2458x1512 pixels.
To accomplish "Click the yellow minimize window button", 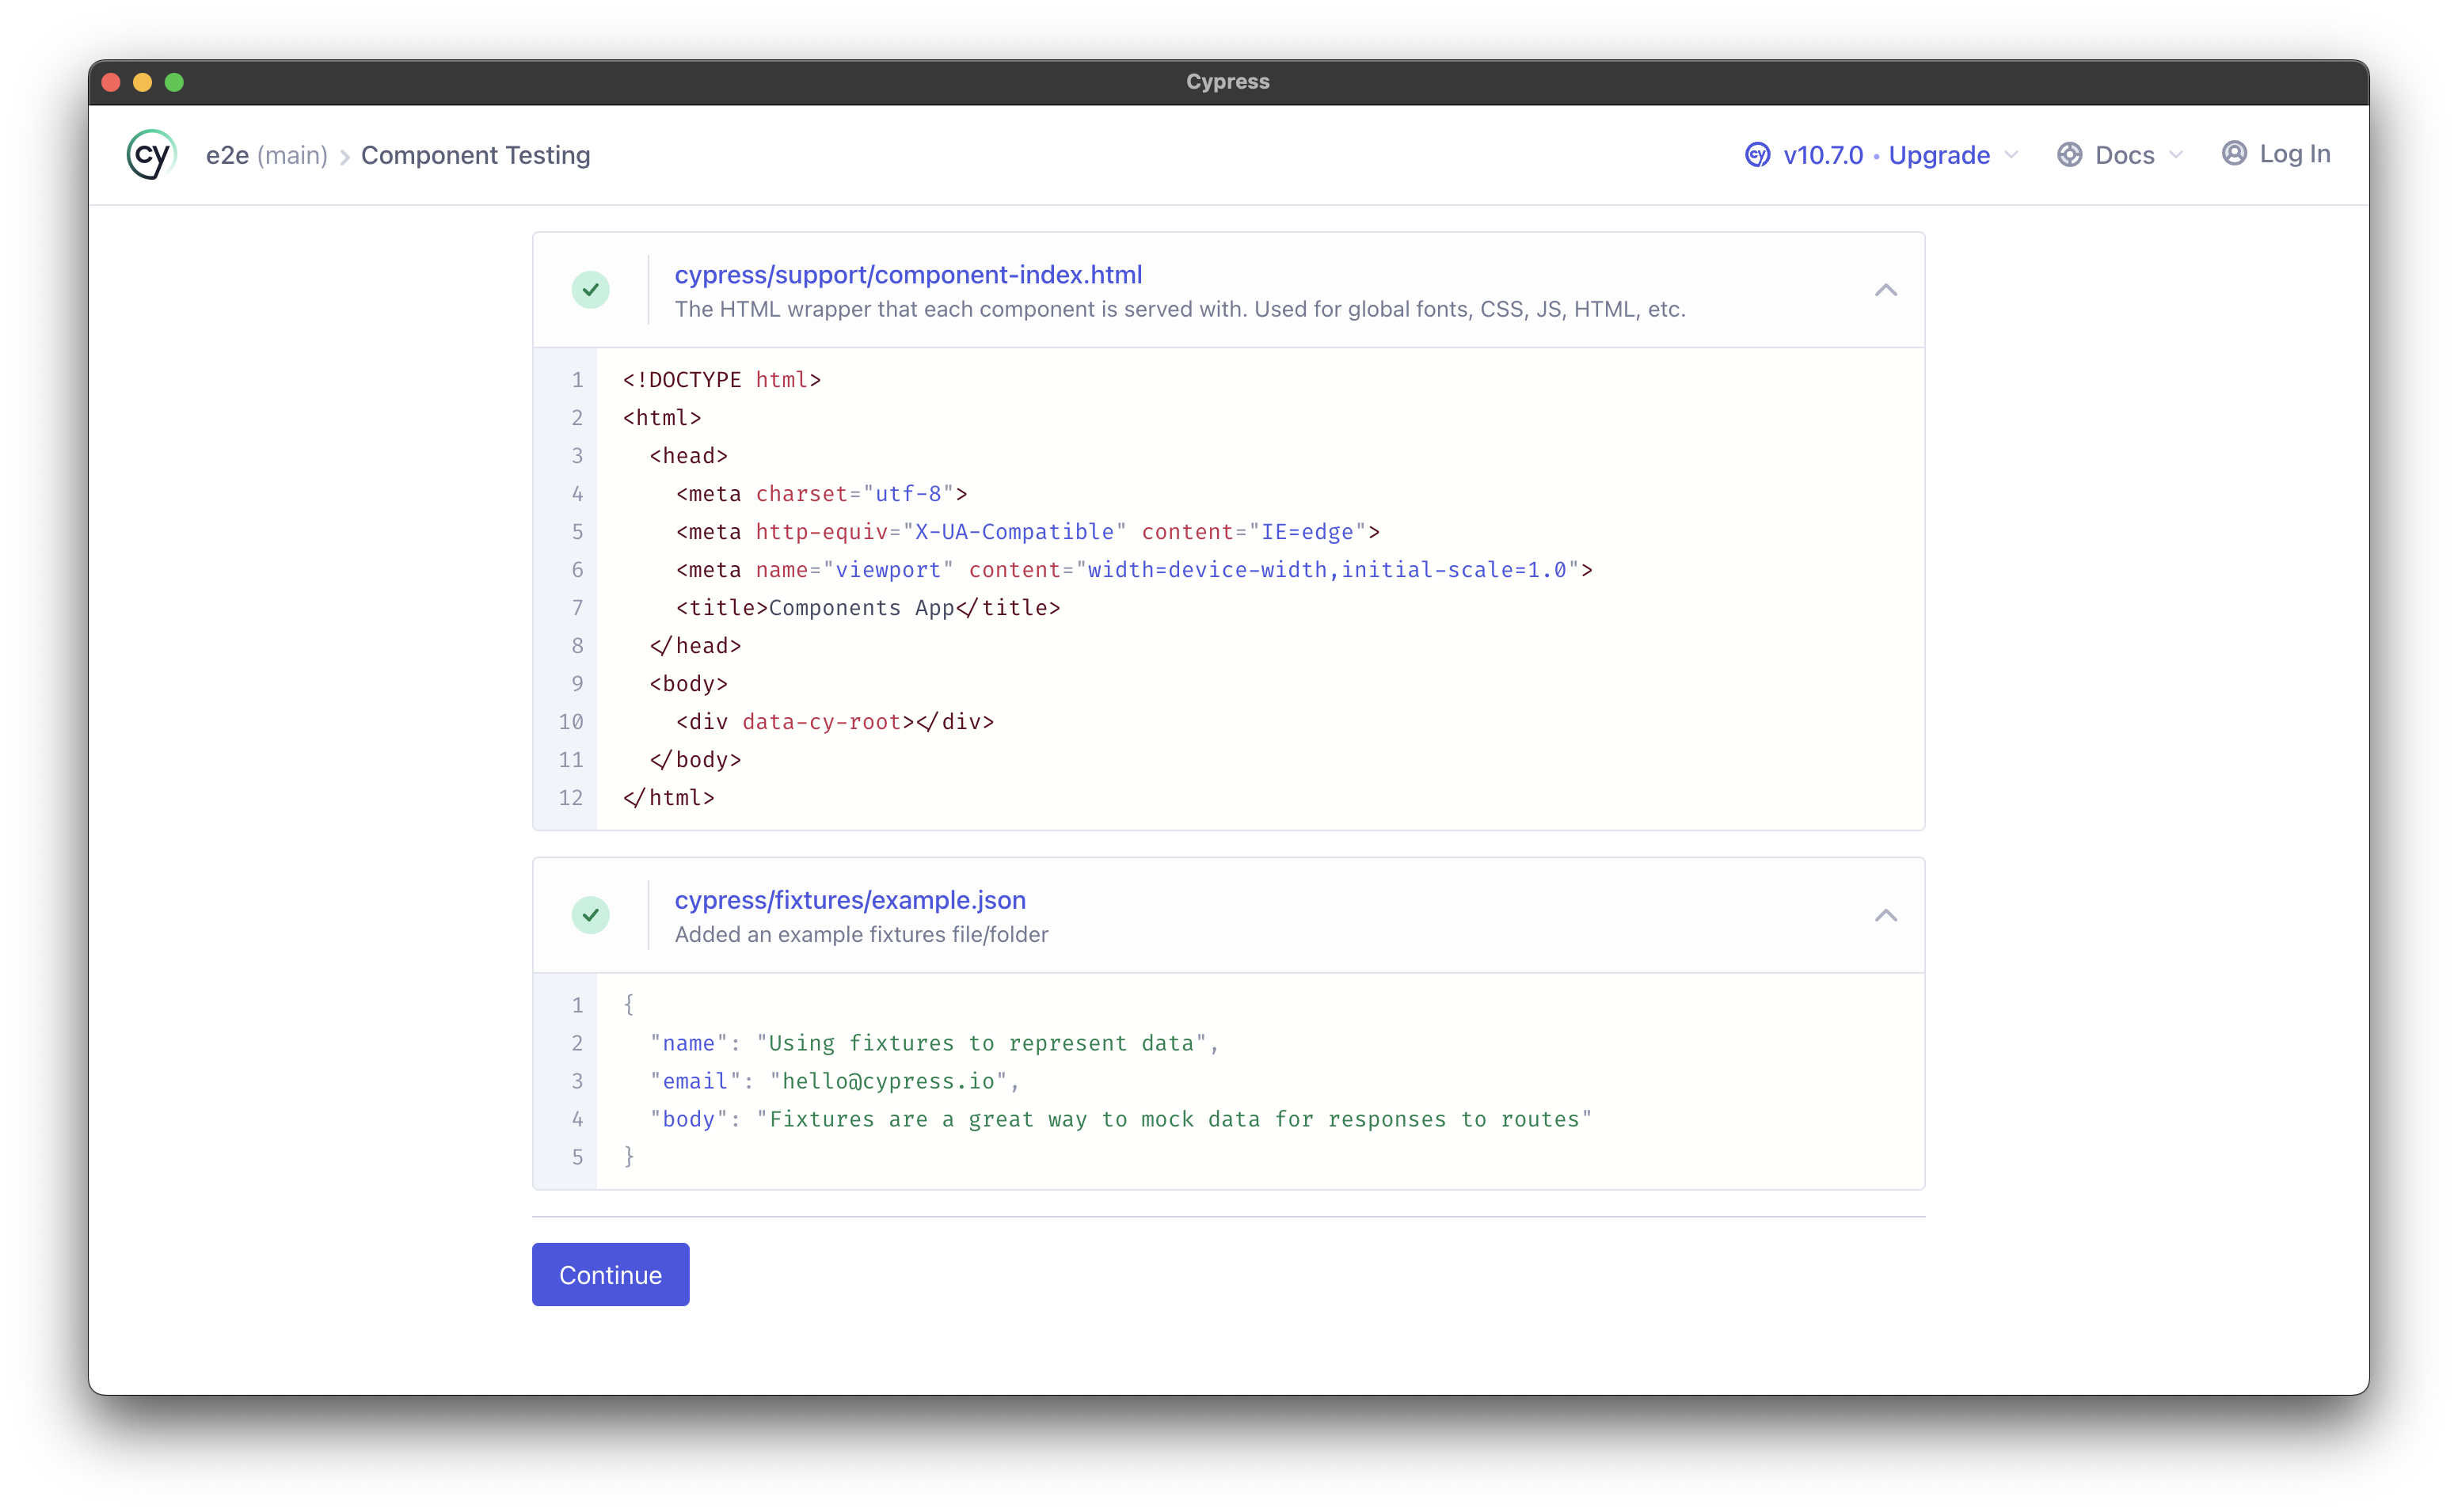I will pos(143,82).
